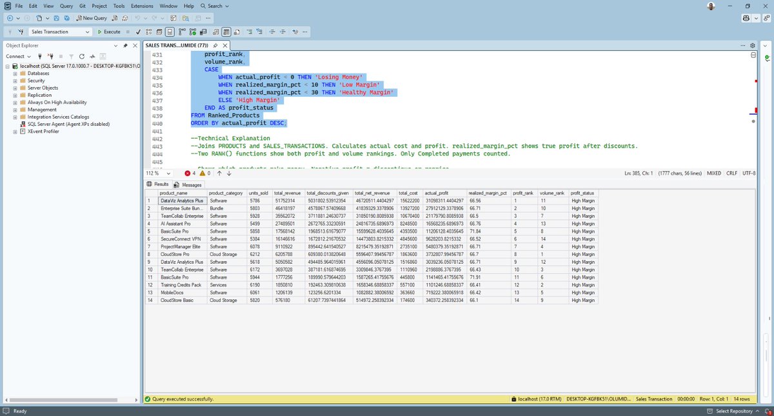Screen dimensions: 774x416
Task: Click Comment out selected lines icon
Action: [x=250, y=32]
